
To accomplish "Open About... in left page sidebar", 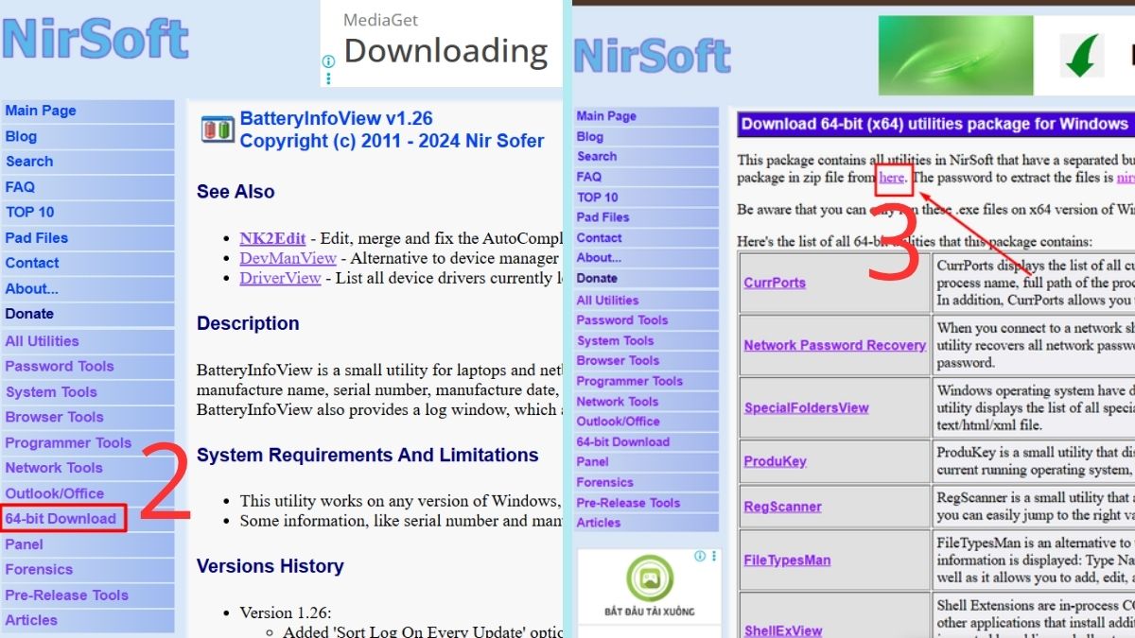I will (x=32, y=288).
